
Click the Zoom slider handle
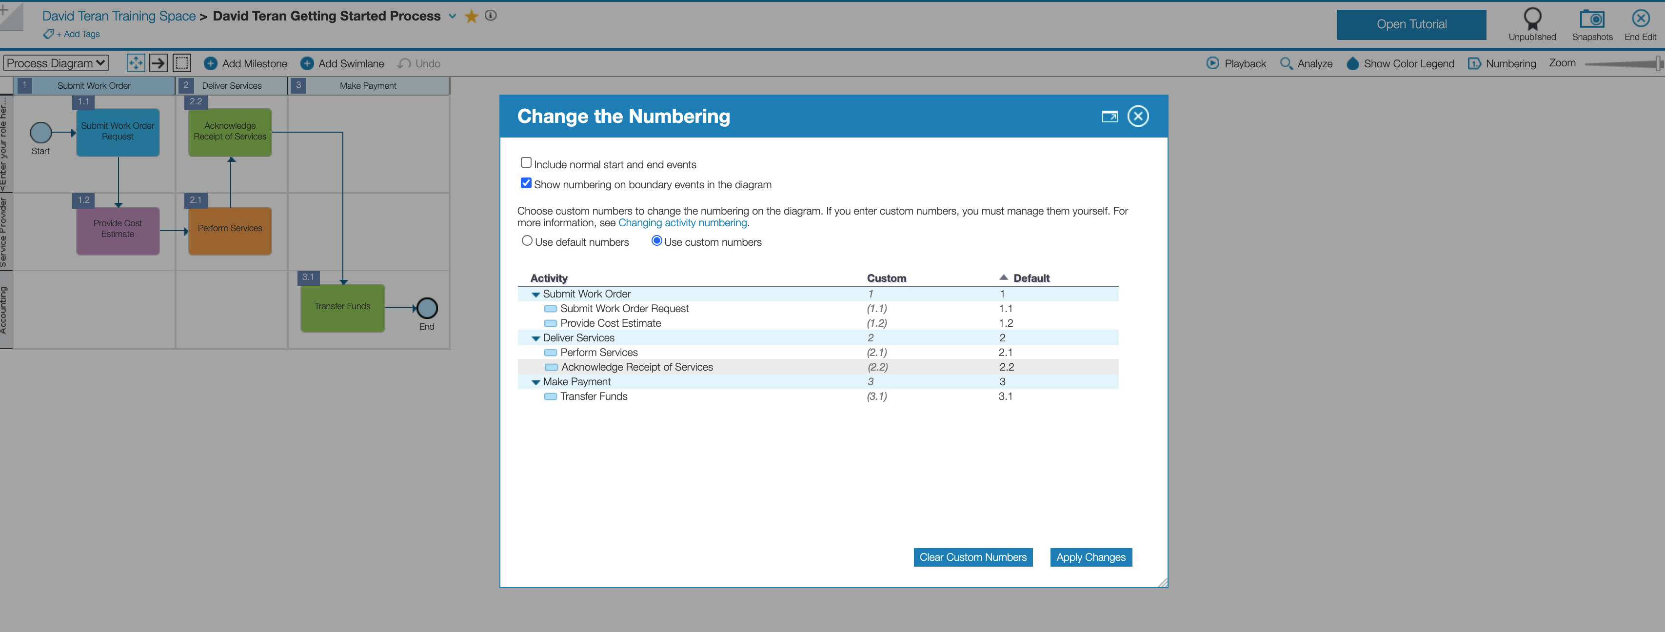coord(1659,63)
